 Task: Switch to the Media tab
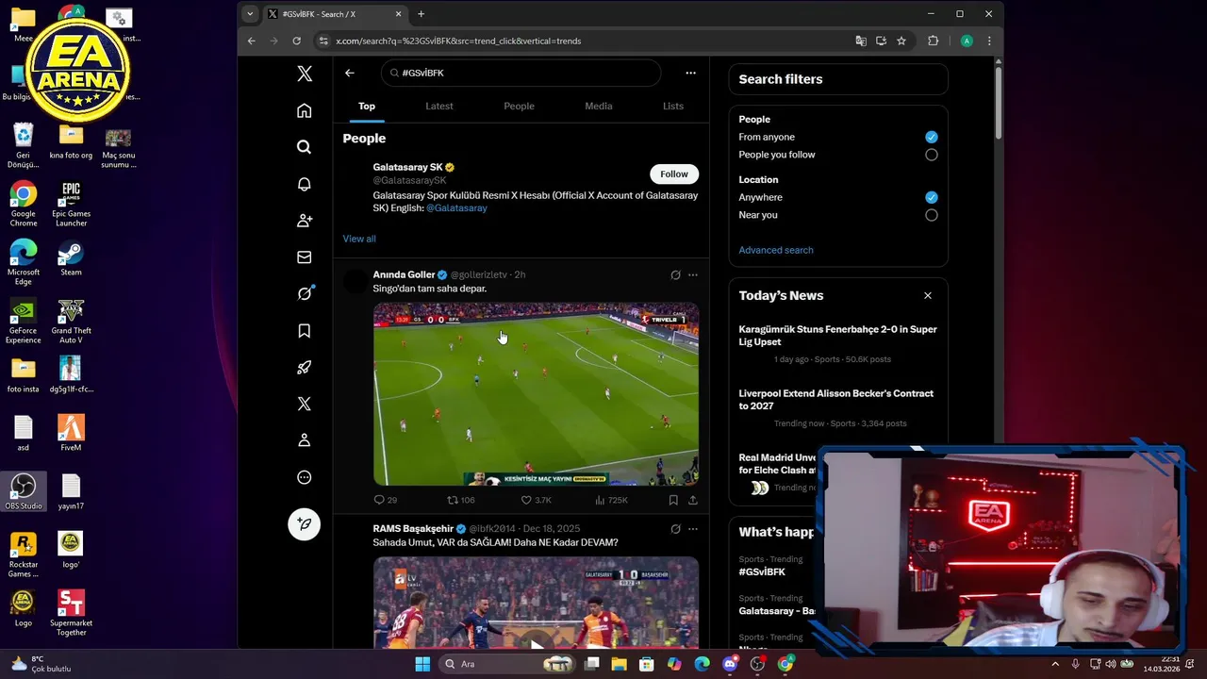pos(598,106)
